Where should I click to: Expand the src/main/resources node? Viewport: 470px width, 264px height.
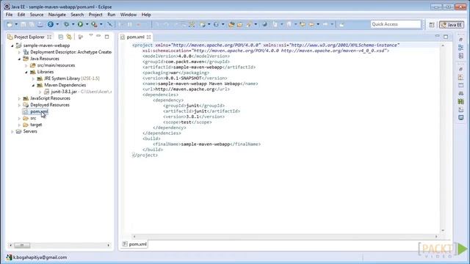click(x=26, y=65)
